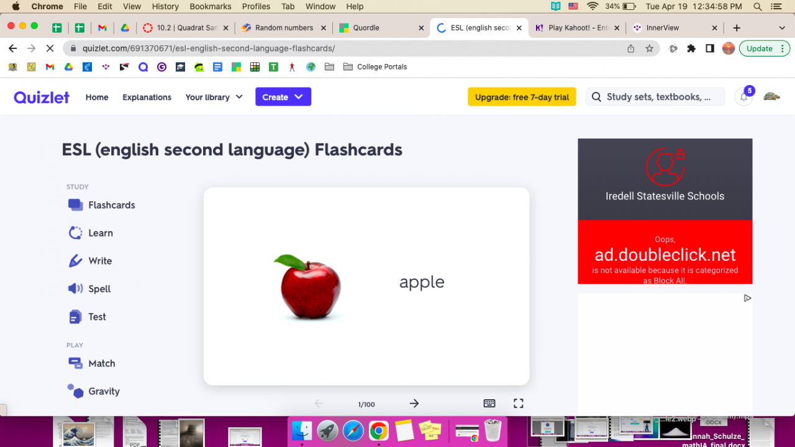
Task: Go back to the previous page
Action: tap(13, 48)
